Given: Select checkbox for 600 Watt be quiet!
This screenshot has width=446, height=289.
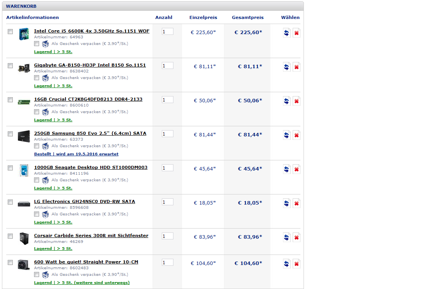Looking at the screenshot, I should [x=10, y=263].
